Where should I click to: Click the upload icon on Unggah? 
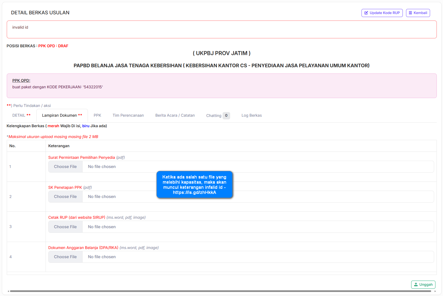click(x=416, y=285)
